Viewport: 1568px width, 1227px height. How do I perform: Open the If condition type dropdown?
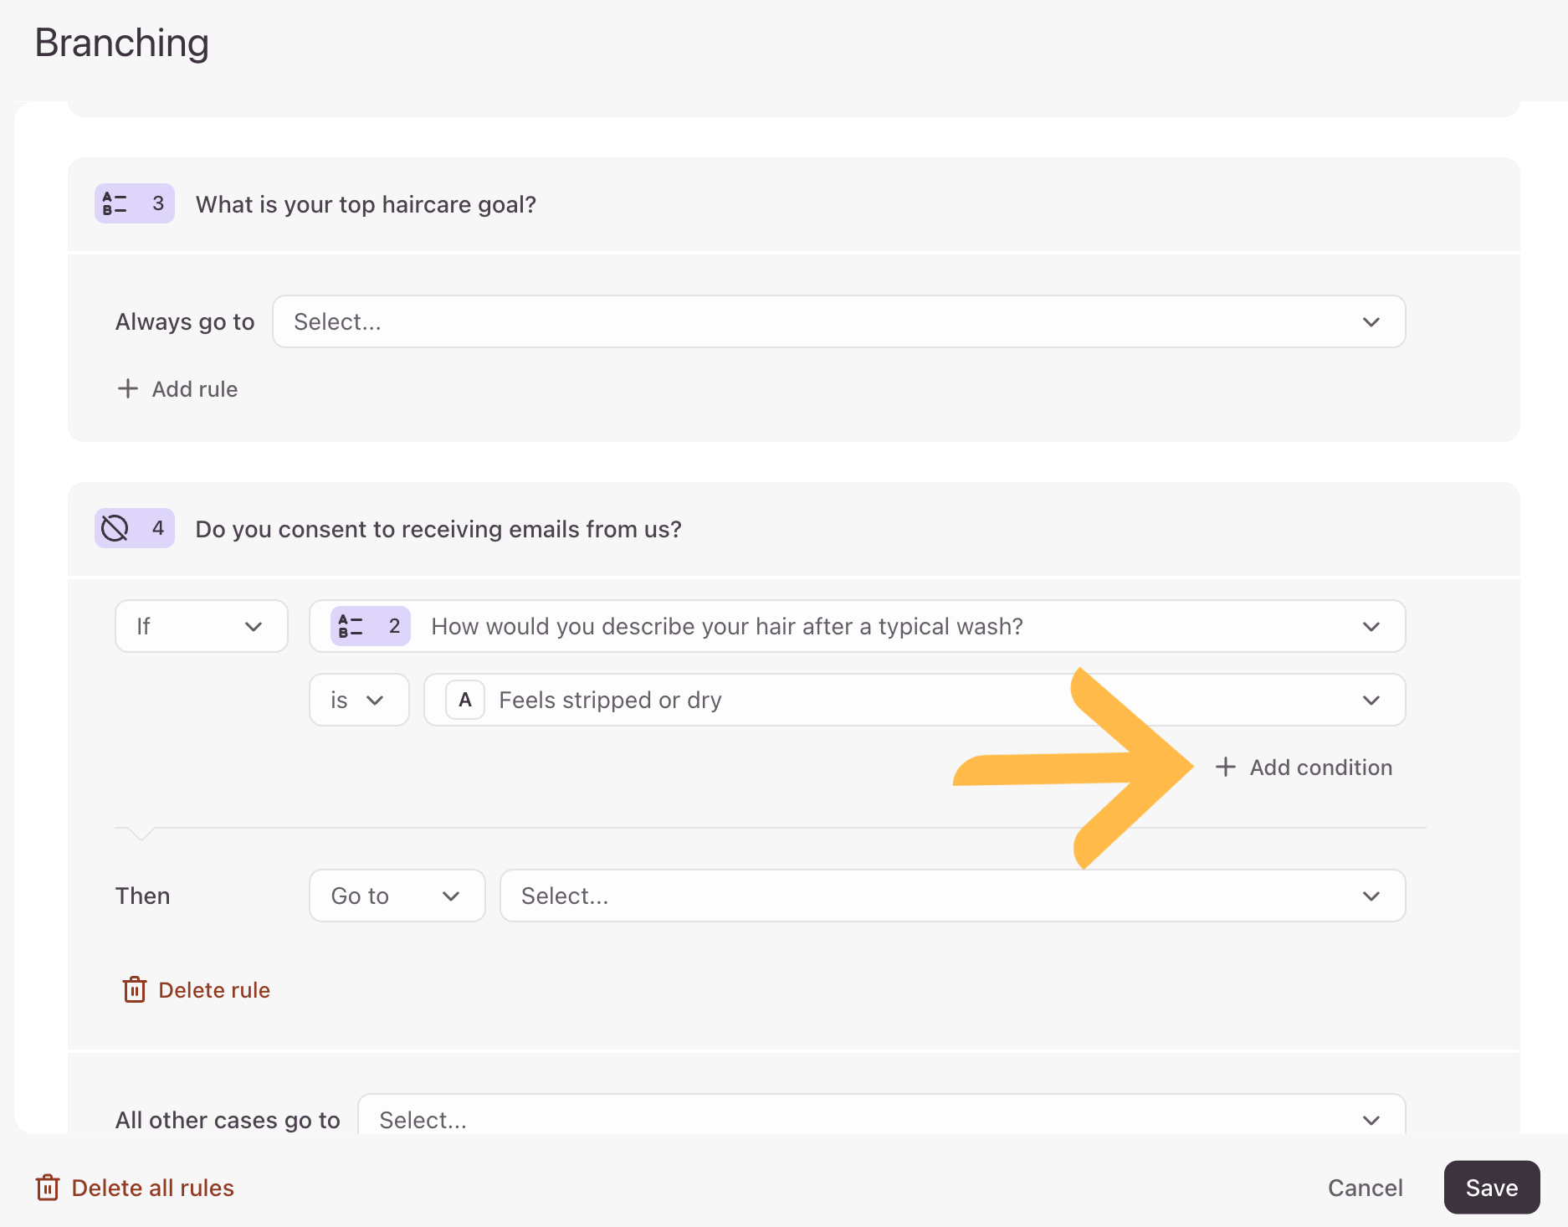pyautogui.click(x=201, y=626)
